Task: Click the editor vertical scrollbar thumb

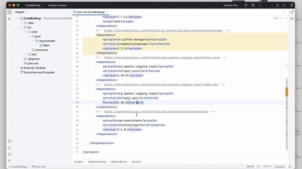Action: click(286, 115)
